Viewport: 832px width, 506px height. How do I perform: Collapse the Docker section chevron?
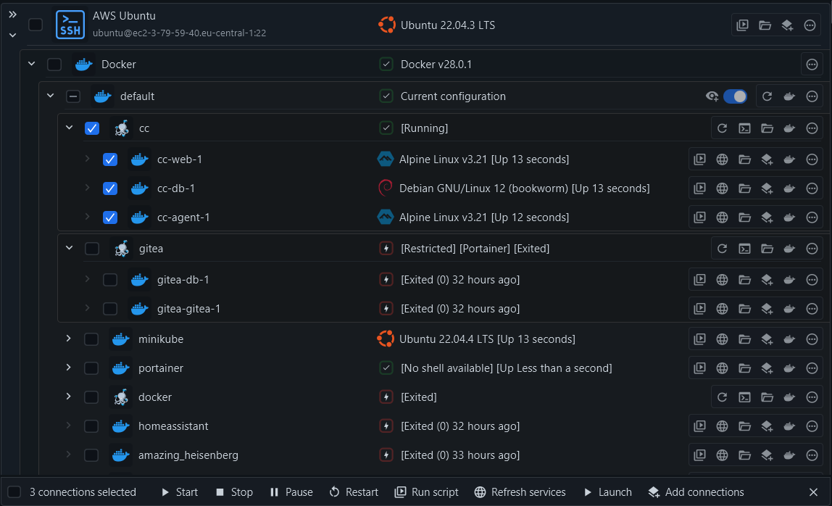click(32, 64)
